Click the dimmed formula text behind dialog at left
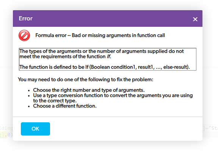 pyautogui.click(x=6, y=131)
